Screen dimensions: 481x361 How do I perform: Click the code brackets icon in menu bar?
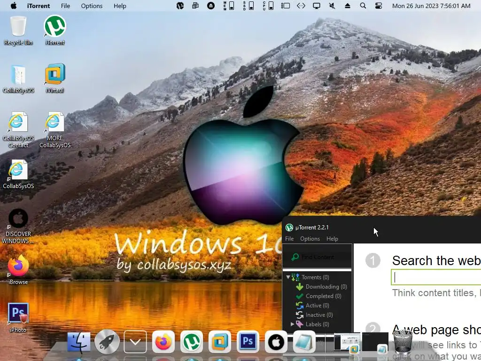[301, 6]
